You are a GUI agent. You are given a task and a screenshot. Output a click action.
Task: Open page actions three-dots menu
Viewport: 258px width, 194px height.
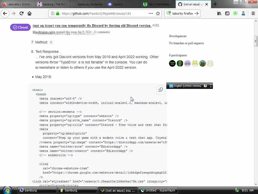coord(151,13)
